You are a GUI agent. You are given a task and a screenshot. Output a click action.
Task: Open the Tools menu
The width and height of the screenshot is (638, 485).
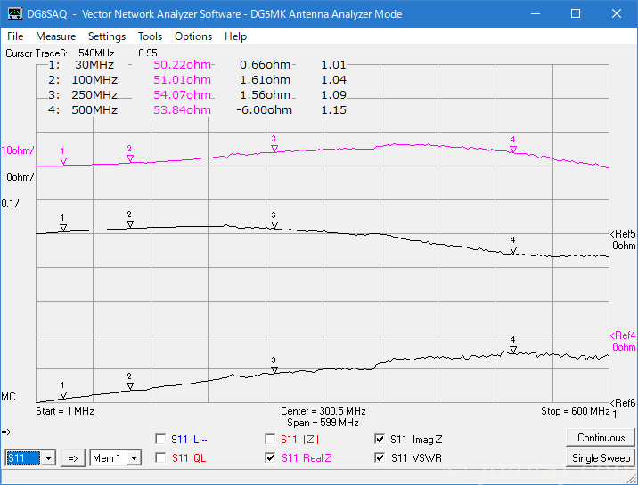coord(150,36)
